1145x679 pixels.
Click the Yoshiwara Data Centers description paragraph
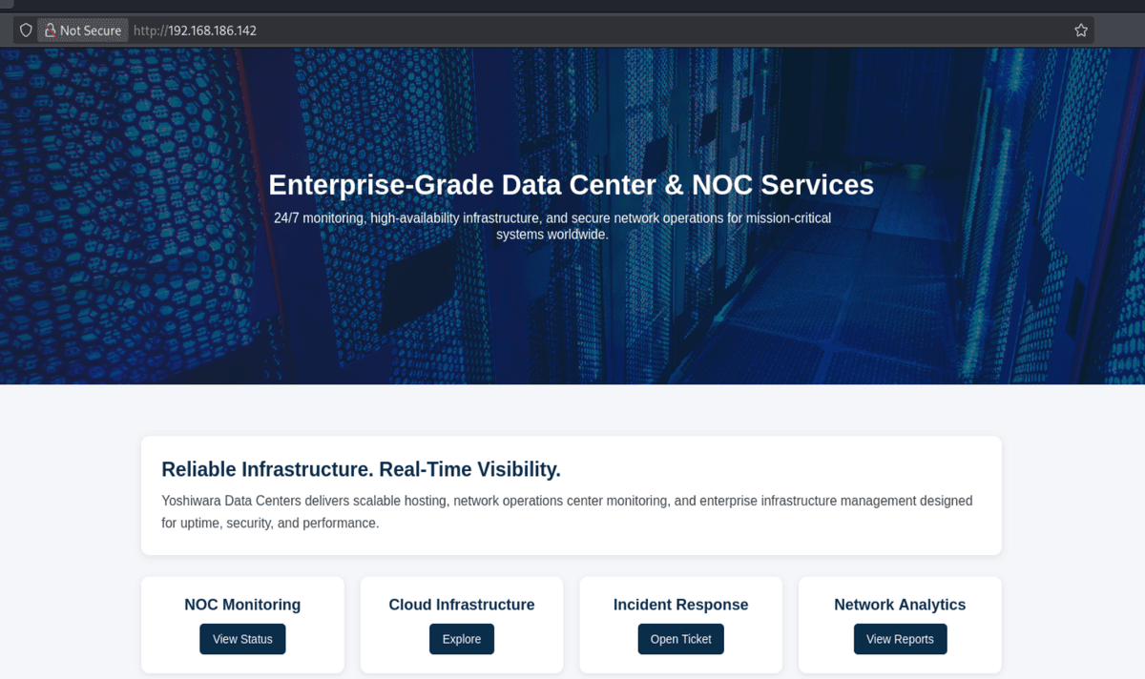click(568, 512)
